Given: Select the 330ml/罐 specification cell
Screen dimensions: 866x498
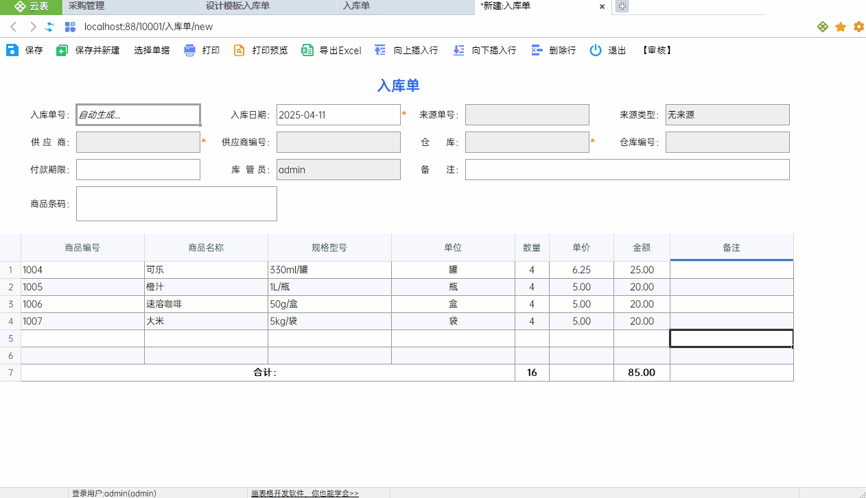Looking at the screenshot, I should (x=329, y=270).
